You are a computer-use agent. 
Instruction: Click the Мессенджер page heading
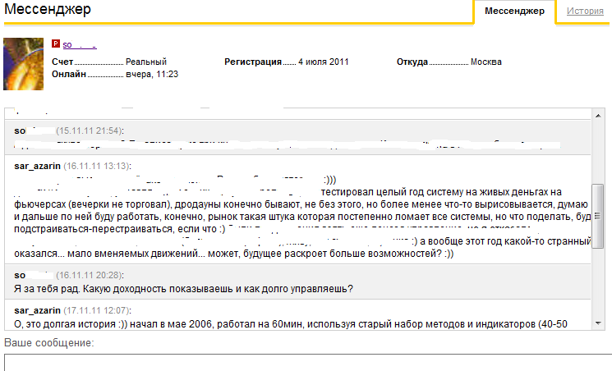(48, 9)
